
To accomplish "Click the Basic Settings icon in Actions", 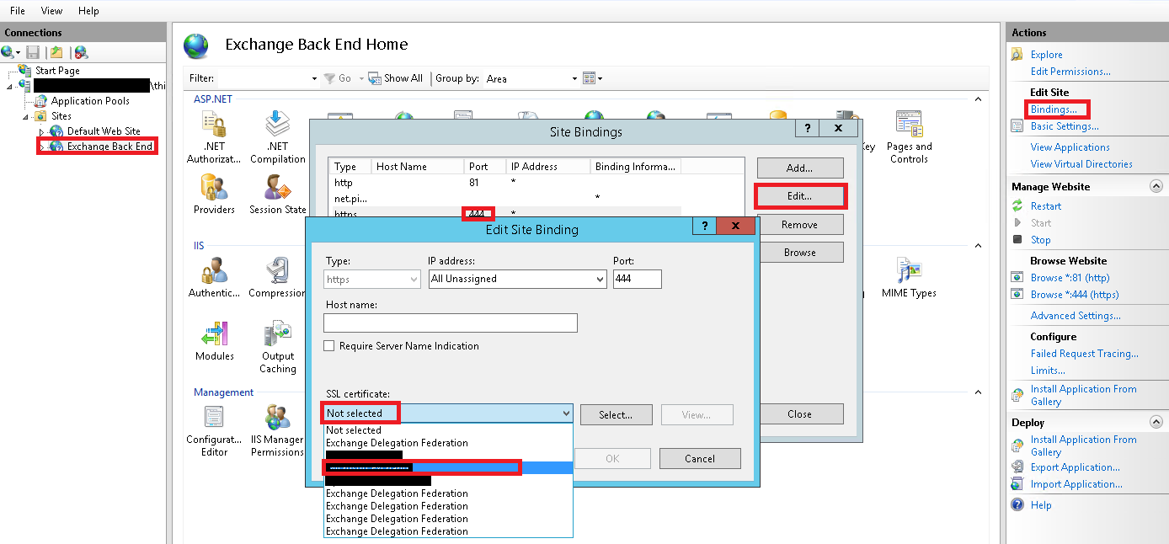I will [1017, 126].
